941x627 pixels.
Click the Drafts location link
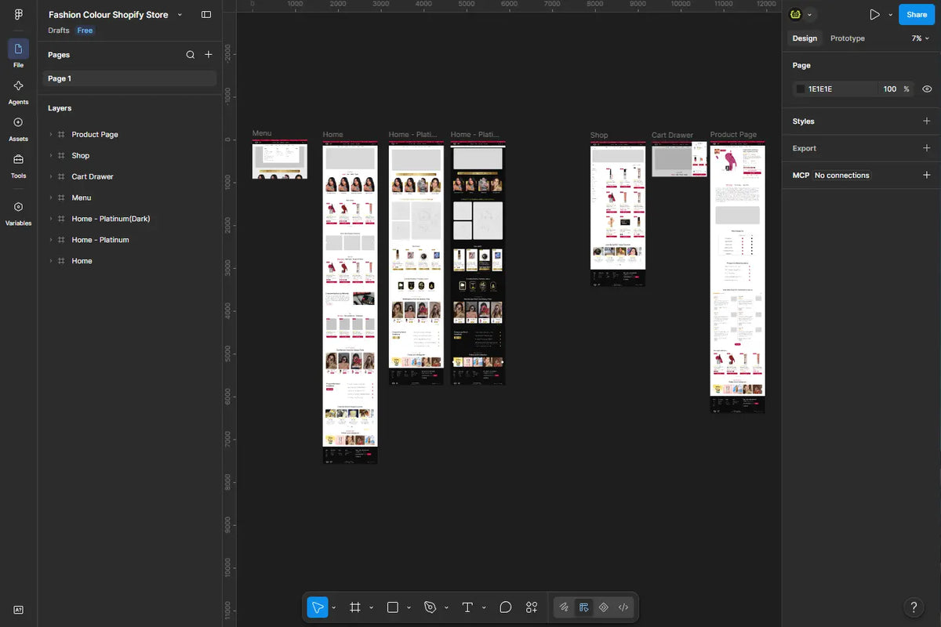59,31
